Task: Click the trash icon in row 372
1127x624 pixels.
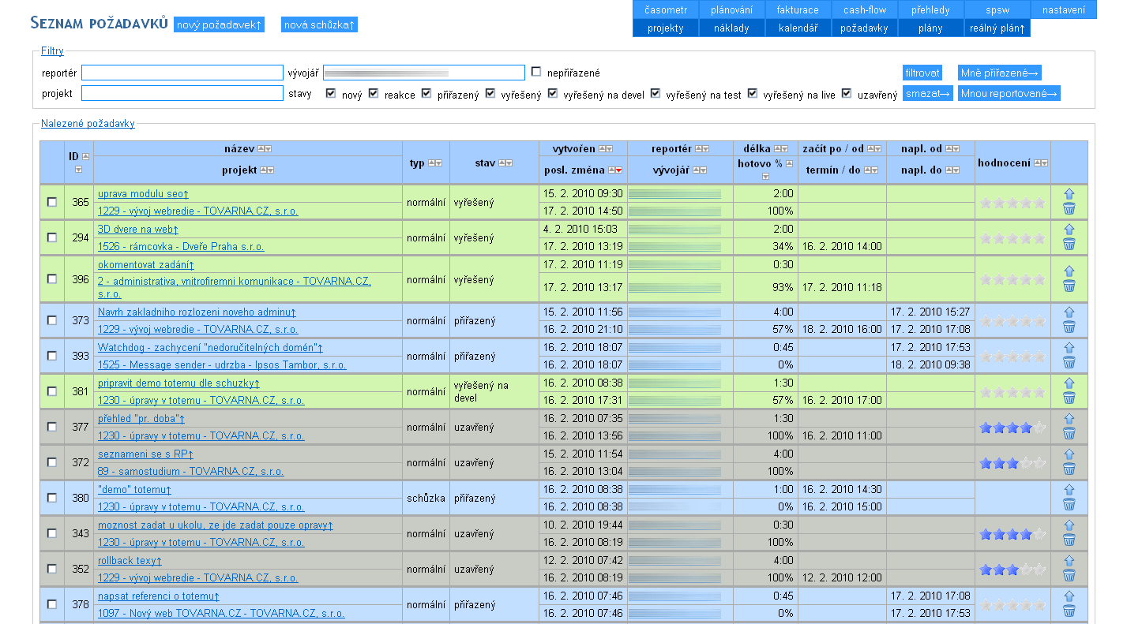Action: point(1069,469)
